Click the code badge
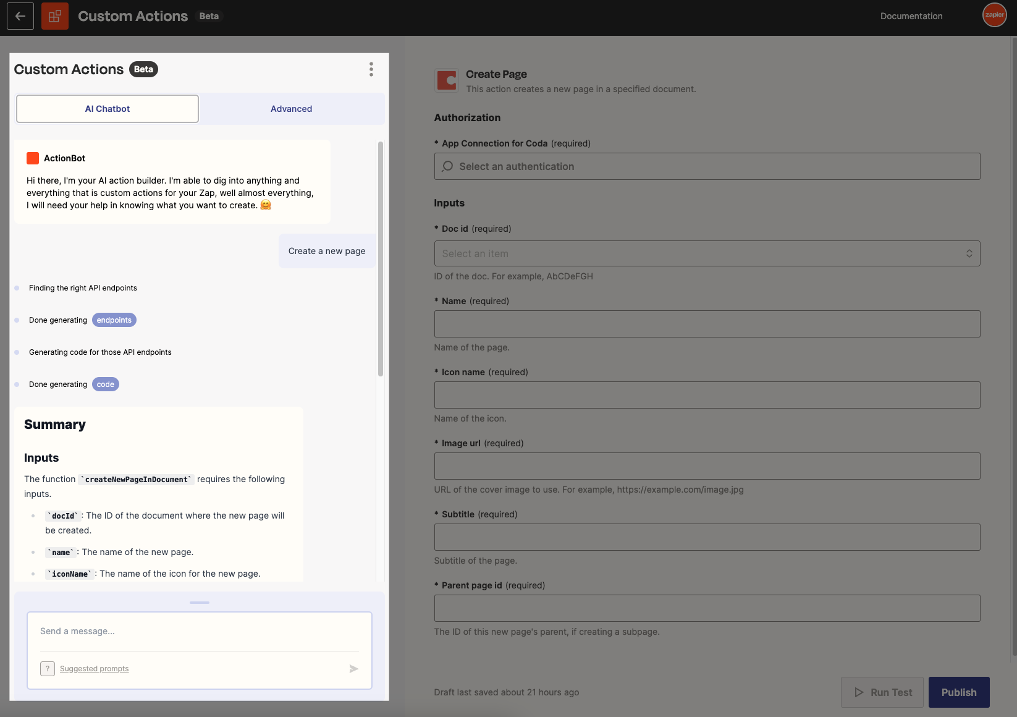This screenshot has height=717, width=1017. click(x=106, y=384)
